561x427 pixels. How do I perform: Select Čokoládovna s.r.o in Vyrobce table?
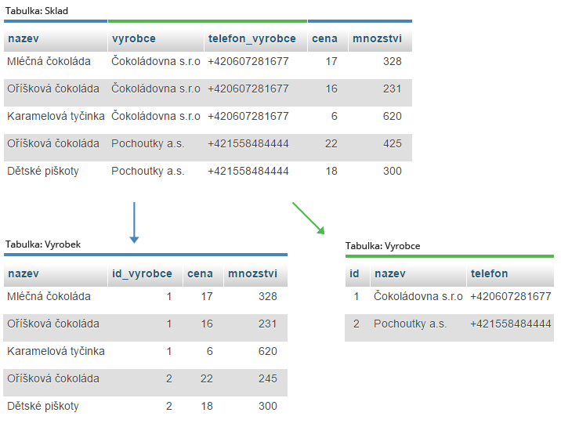[418, 296]
